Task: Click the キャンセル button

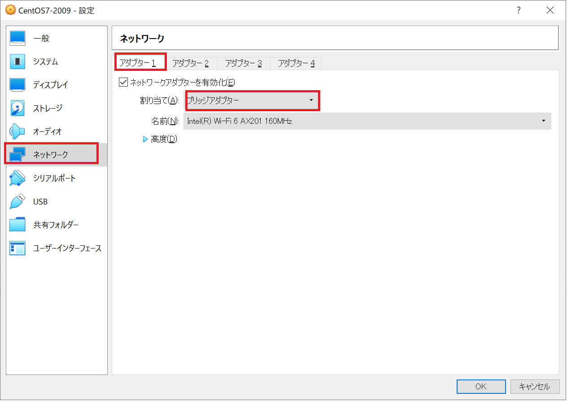Action: (534, 386)
